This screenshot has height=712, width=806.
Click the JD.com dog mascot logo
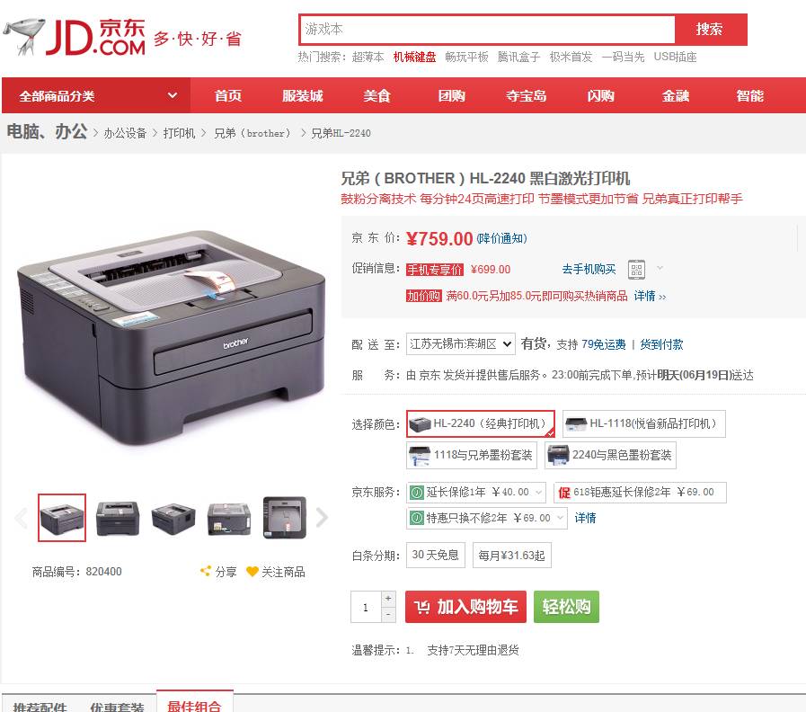tap(24, 36)
